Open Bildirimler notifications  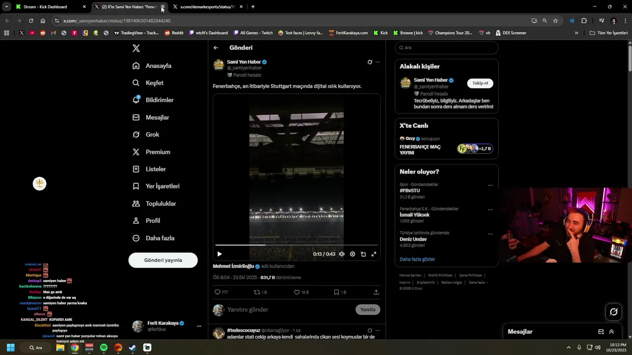pyautogui.click(x=153, y=100)
